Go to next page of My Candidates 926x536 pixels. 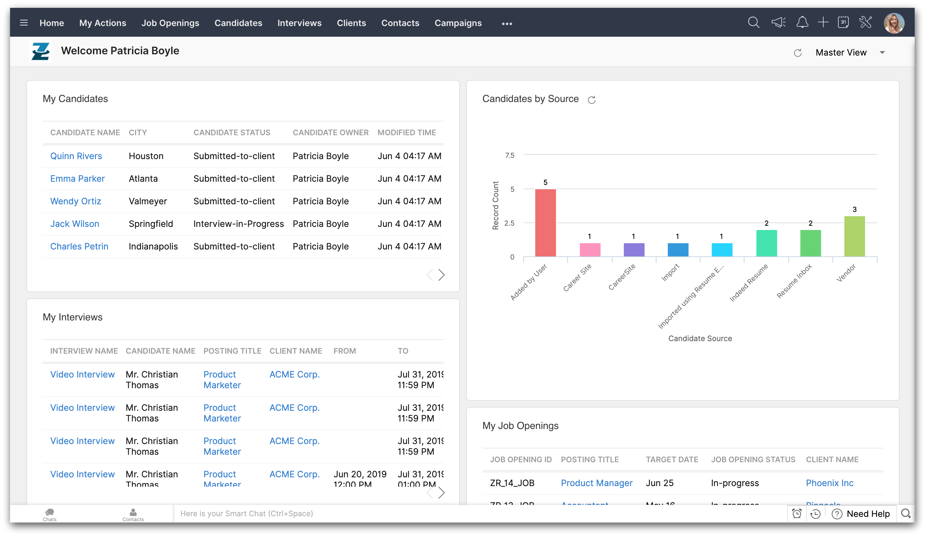pyautogui.click(x=441, y=275)
